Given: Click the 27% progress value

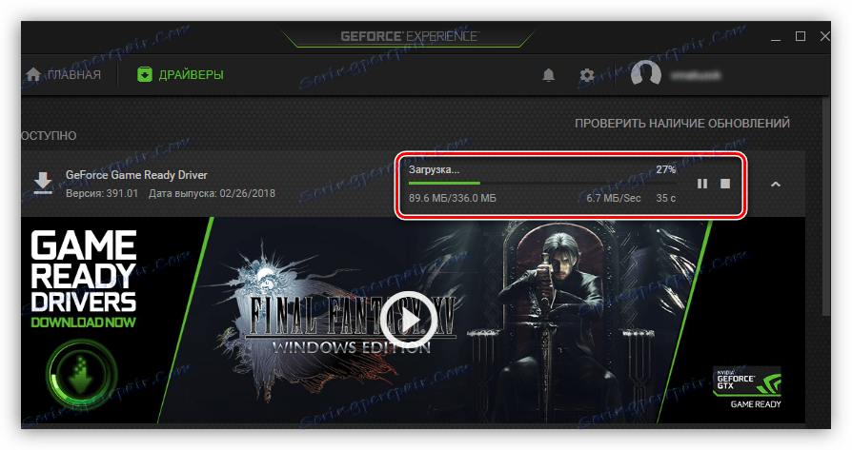Looking at the screenshot, I should pyautogui.click(x=665, y=169).
